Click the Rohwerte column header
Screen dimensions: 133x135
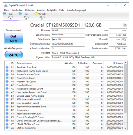click(x=114, y=63)
